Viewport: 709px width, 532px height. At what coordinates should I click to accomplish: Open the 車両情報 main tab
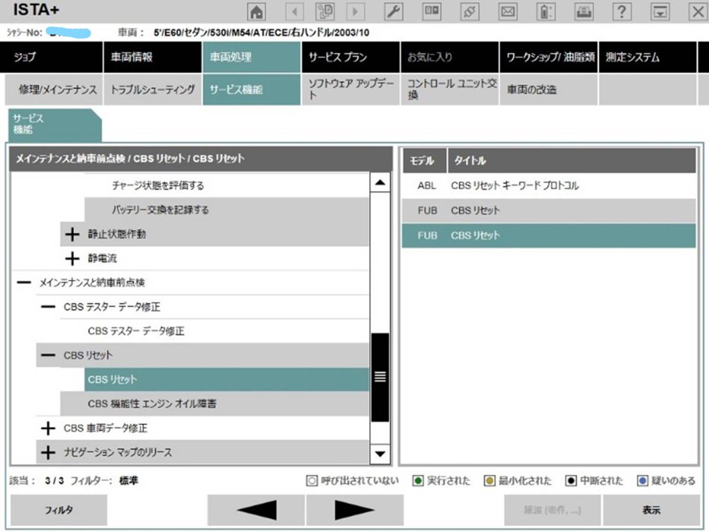tap(152, 57)
